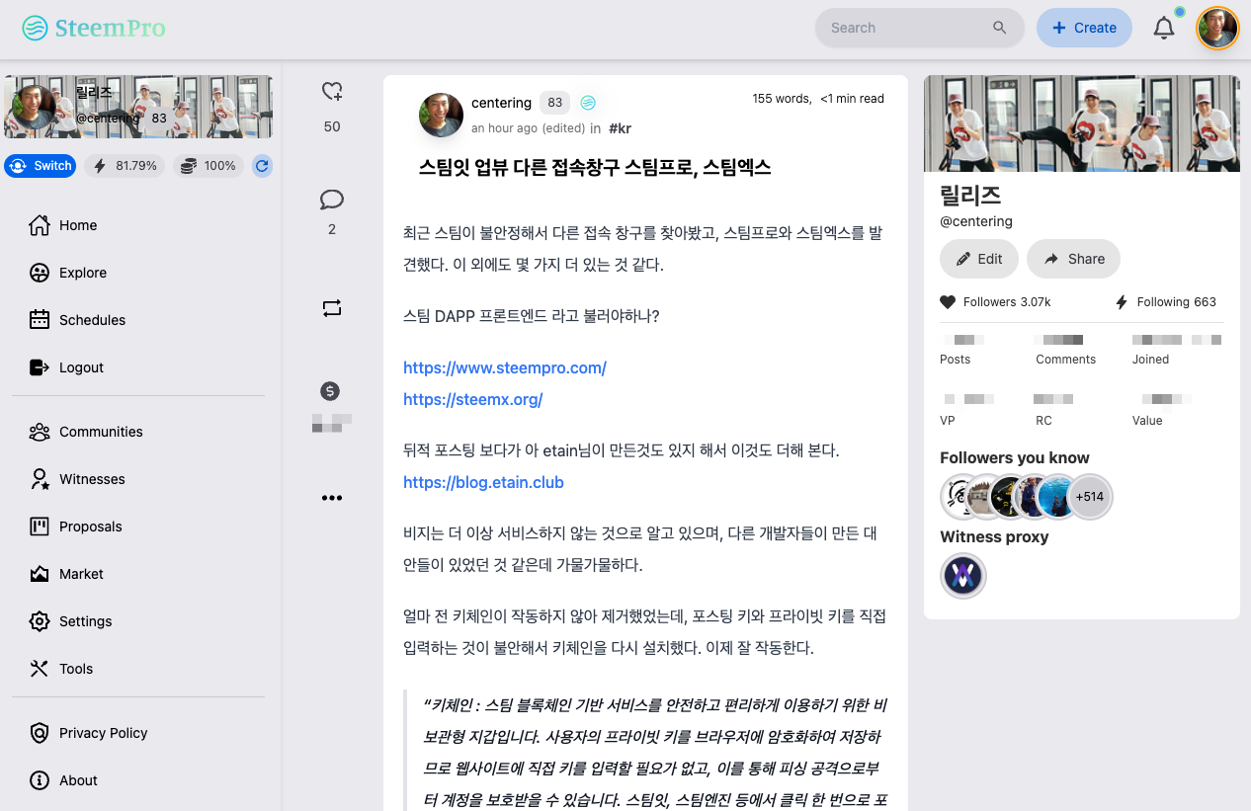Open Market in sidebar

pos(66,574)
